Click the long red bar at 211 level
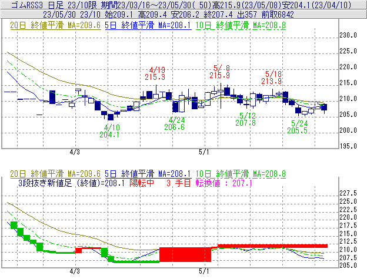Image resolution: width=367 pixels, height=279 pixels. click(x=272, y=246)
